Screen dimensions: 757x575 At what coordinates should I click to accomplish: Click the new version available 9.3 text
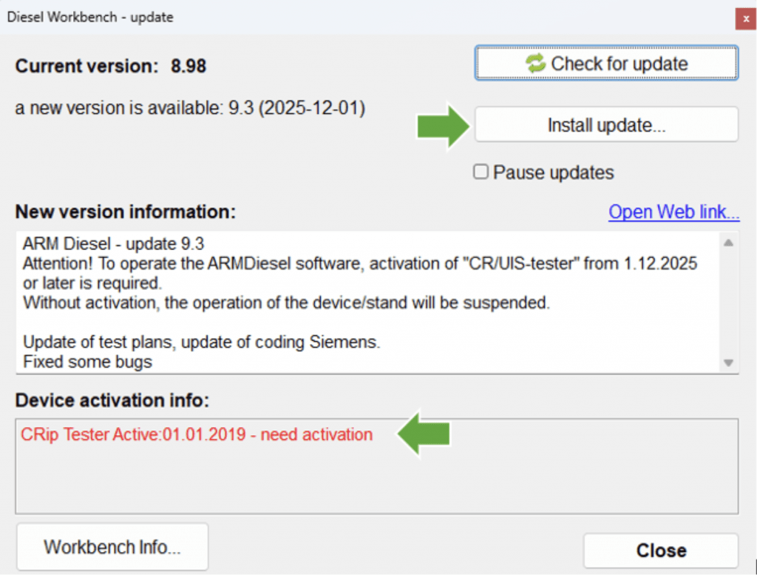190,108
